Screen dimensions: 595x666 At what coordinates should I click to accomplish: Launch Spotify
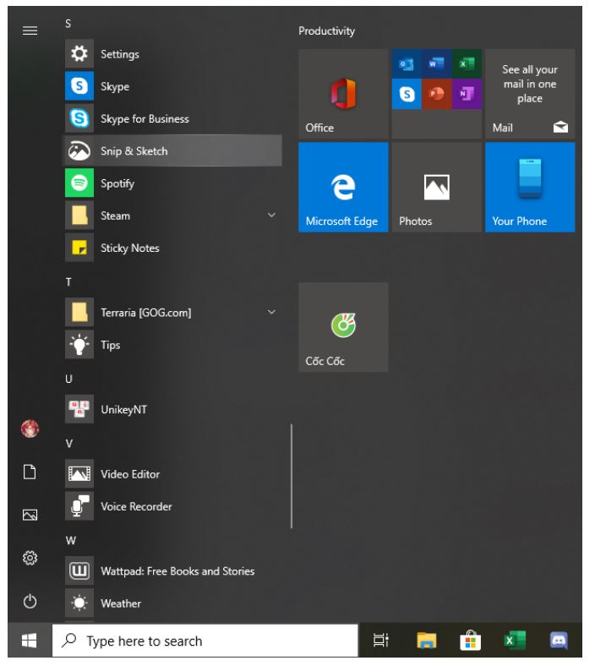point(172,183)
